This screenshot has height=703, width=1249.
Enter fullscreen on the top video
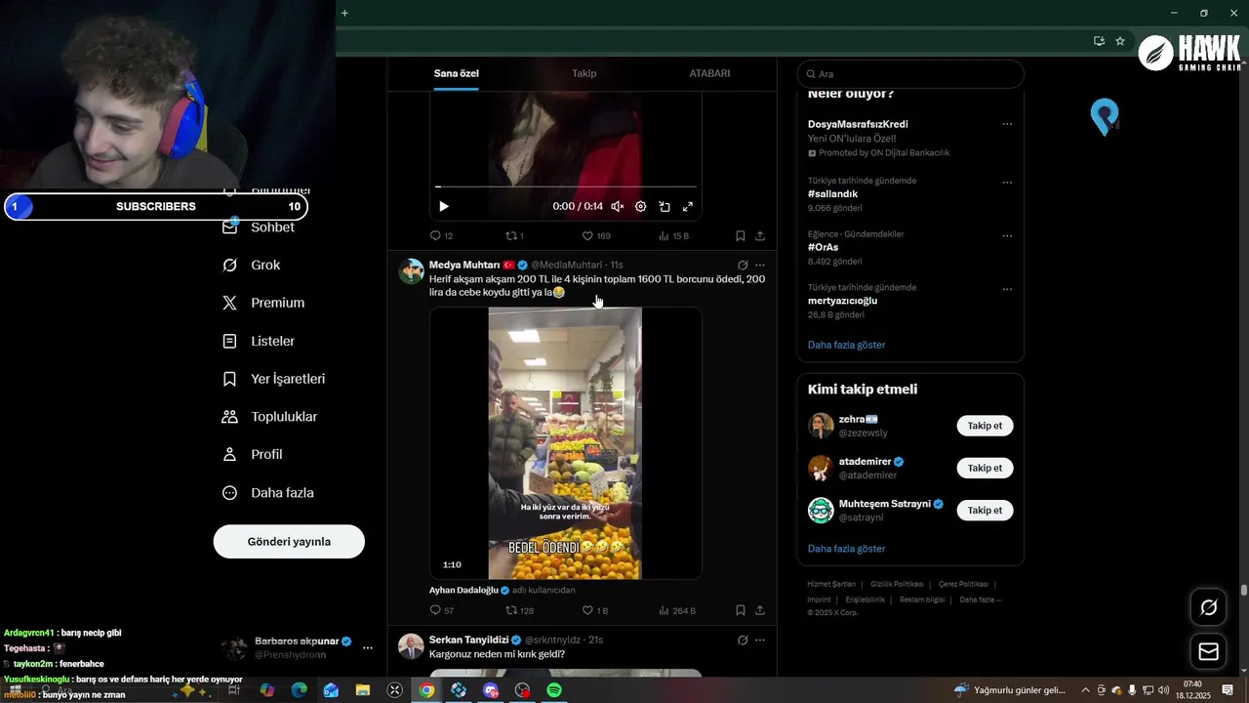coord(688,206)
